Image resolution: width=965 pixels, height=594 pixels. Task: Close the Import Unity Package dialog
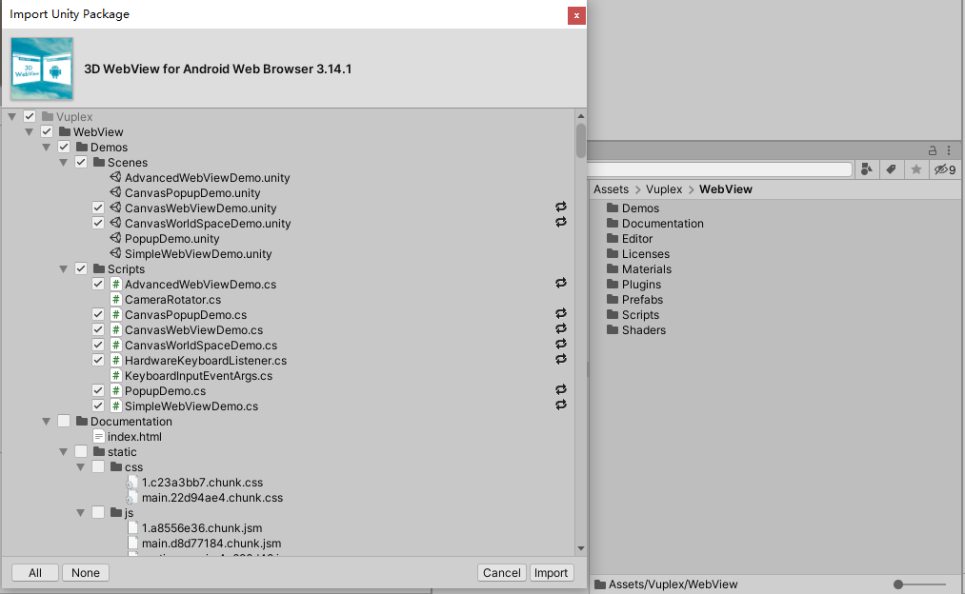point(576,15)
